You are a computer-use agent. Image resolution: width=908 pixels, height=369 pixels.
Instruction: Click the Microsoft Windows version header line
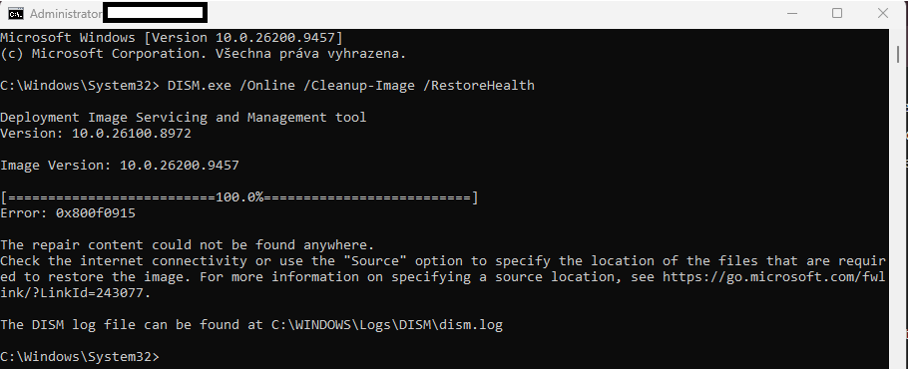coord(172,38)
